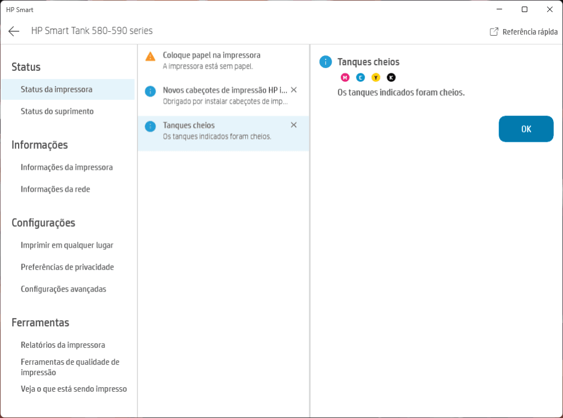Dismiss the Tanques cheios notification
Image resolution: width=563 pixels, height=418 pixels.
(x=294, y=125)
